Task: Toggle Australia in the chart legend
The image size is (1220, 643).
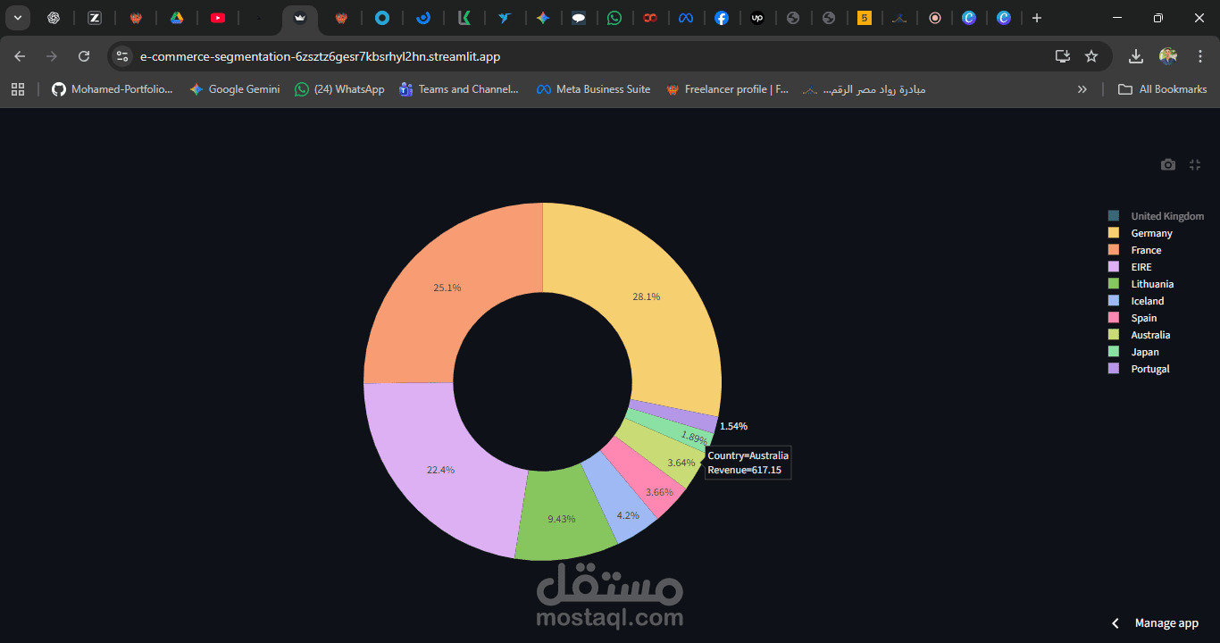Action: tap(1140, 335)
